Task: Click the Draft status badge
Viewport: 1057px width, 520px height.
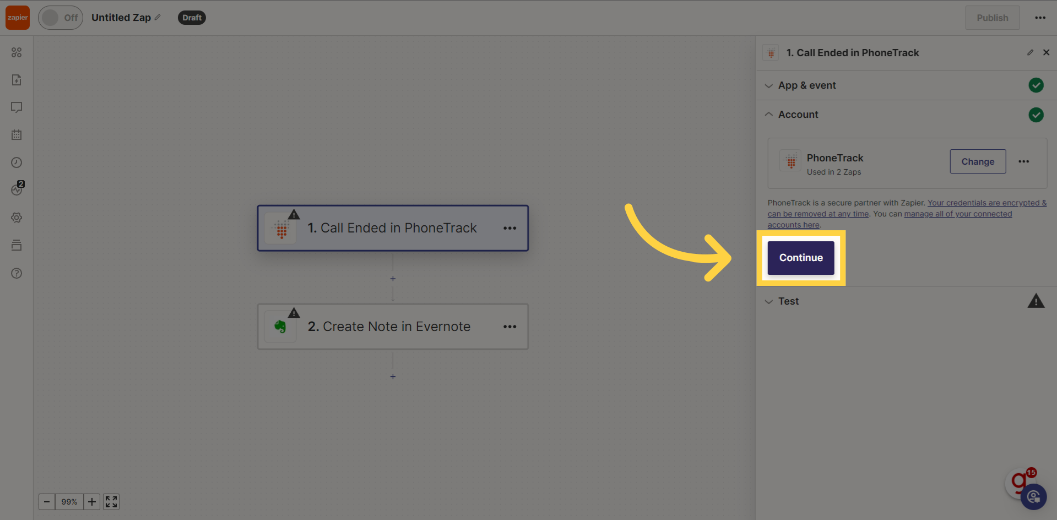Action: pyautogui.click(x=192, y=18)
